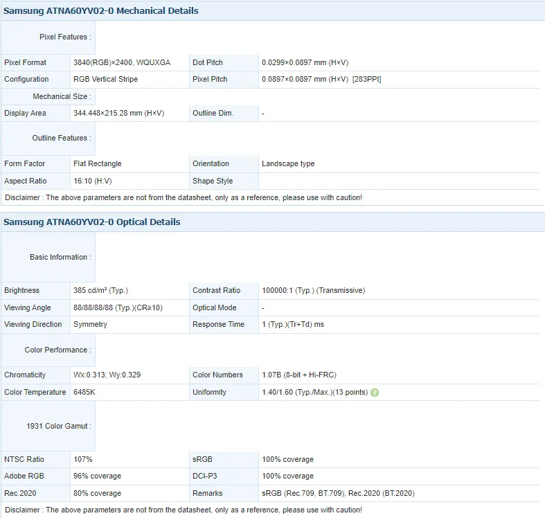
Task: Click the 80% coverage value
Action: 98,493
